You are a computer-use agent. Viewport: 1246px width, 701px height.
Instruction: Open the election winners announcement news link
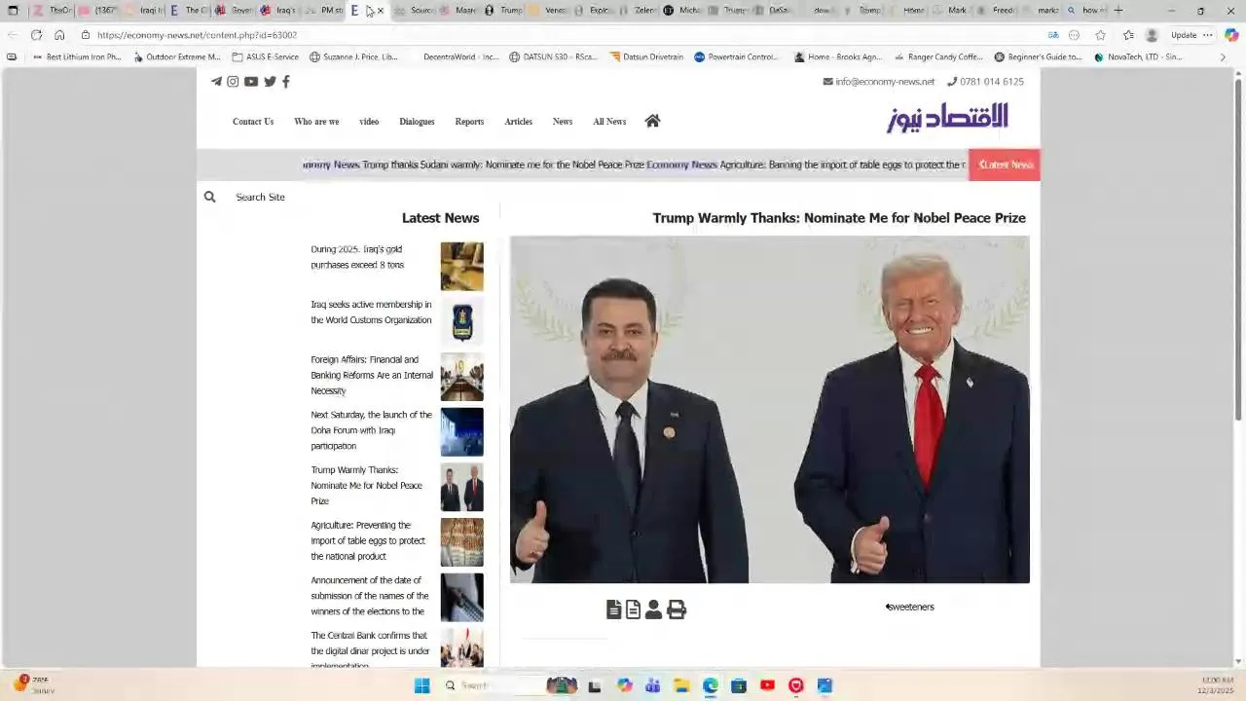point(370,596)
